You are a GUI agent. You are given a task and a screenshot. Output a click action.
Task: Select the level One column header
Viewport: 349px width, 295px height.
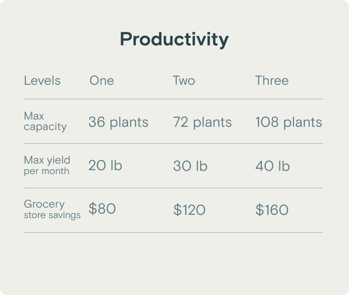point(102,80)
